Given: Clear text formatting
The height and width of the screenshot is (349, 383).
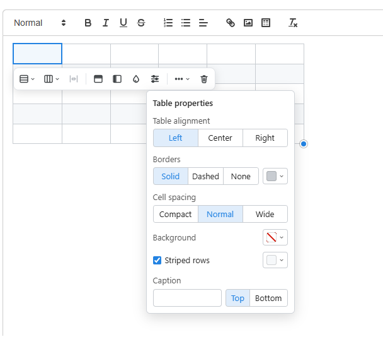Looking at the screenshot, I should [x=293, y=23].
